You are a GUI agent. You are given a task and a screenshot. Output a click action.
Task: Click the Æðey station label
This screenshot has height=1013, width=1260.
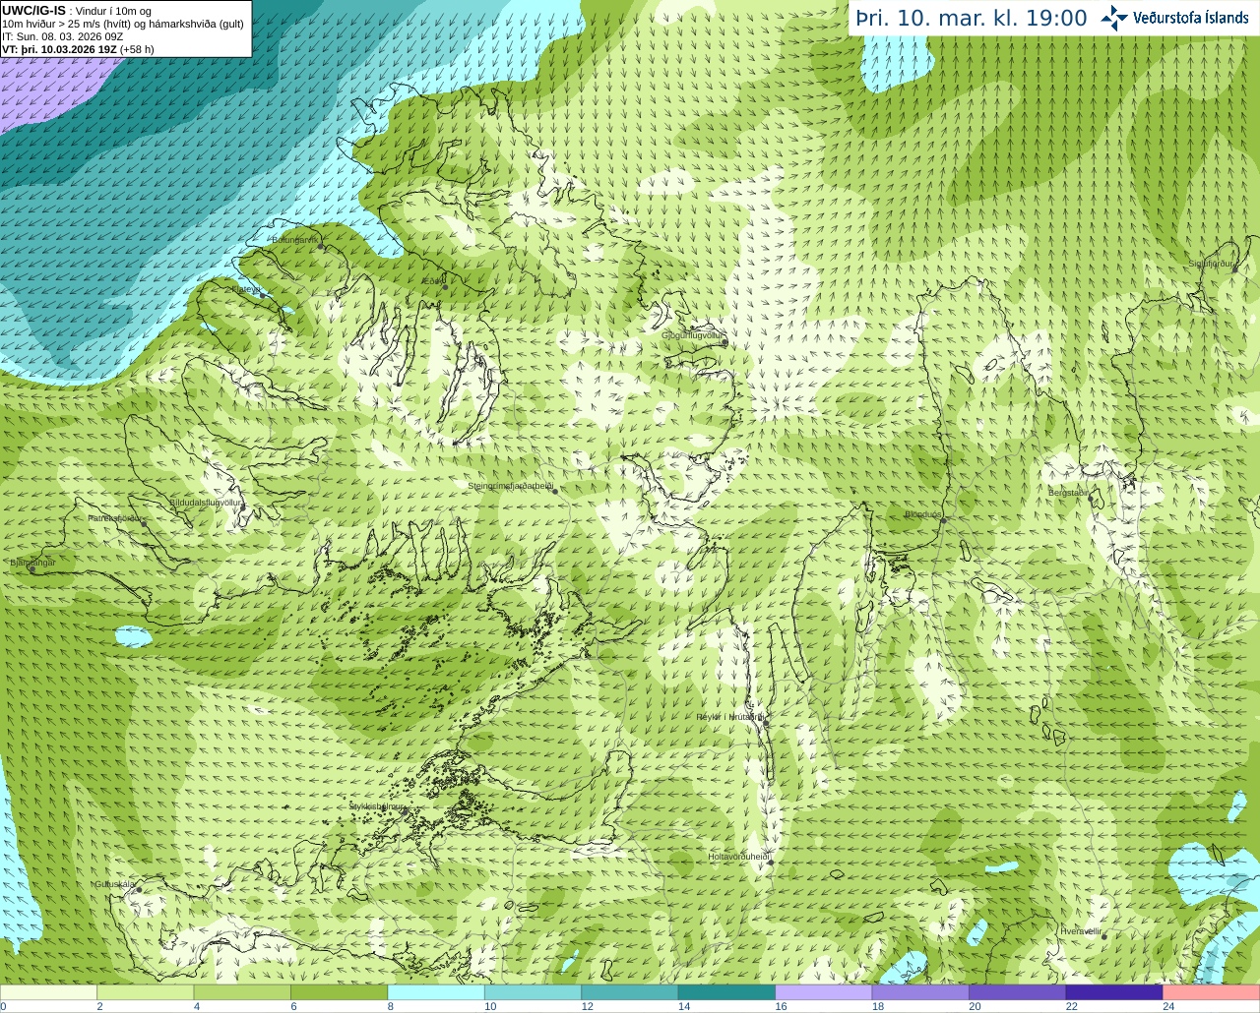(433, 280)
